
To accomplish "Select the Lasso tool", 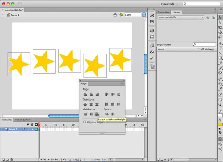I will tap(220, 37).
